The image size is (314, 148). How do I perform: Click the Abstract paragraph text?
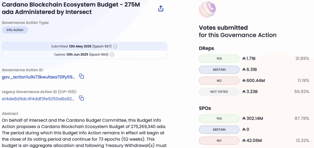click(84, 133)
